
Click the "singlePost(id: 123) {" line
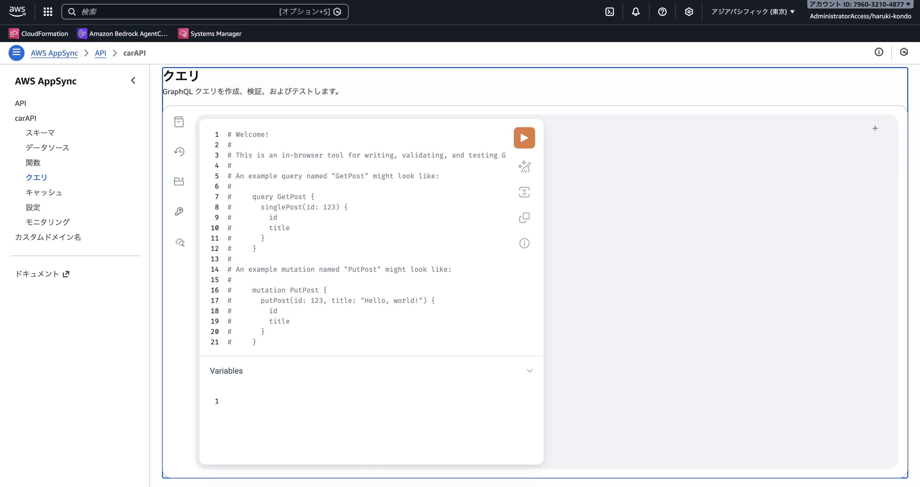304,207
